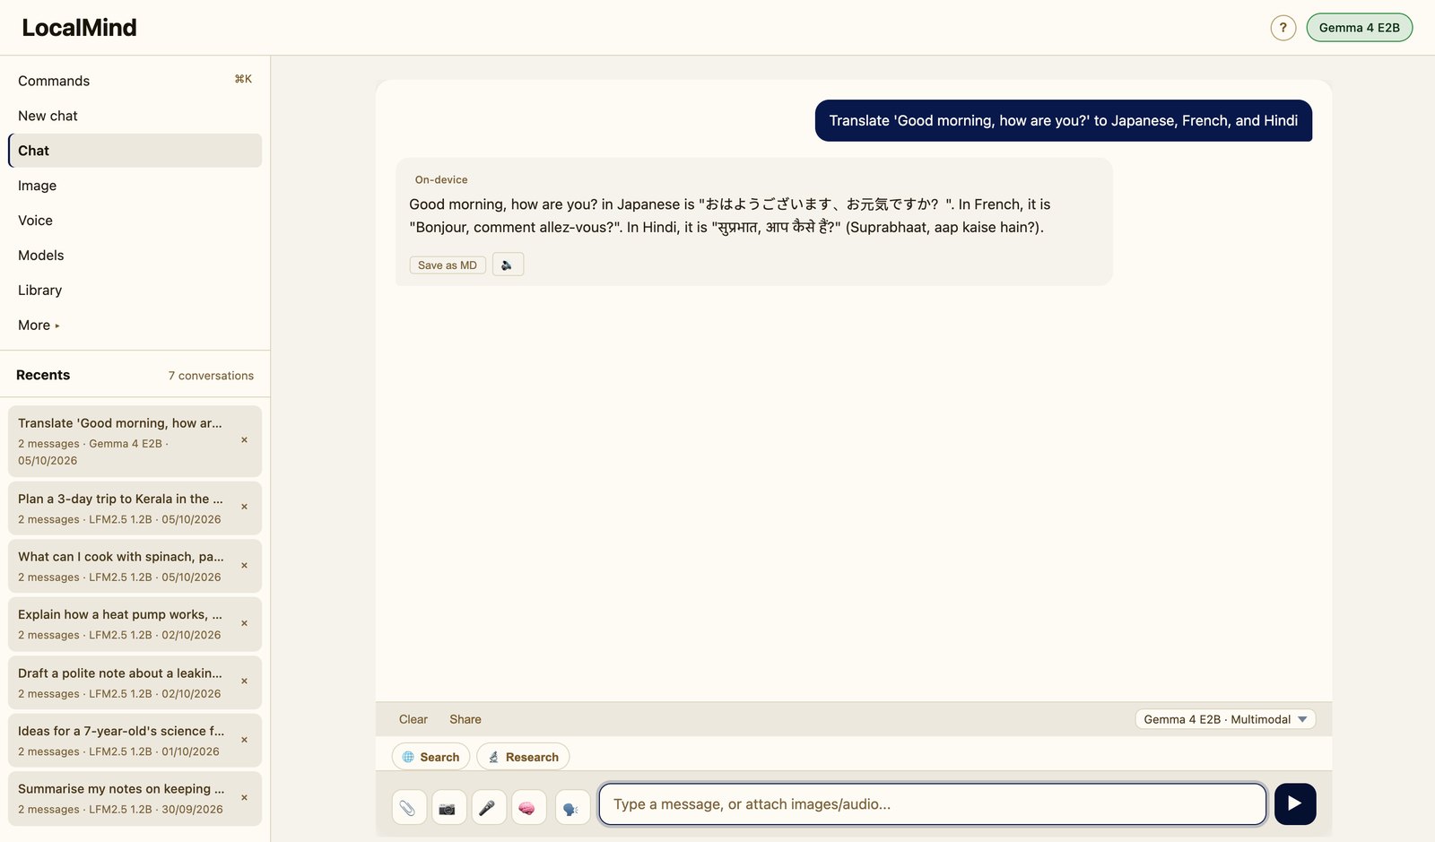Click the brain thinking mode icon
Image resolution: width=1435 pixels, height=842 pixels.
point(528,807)
